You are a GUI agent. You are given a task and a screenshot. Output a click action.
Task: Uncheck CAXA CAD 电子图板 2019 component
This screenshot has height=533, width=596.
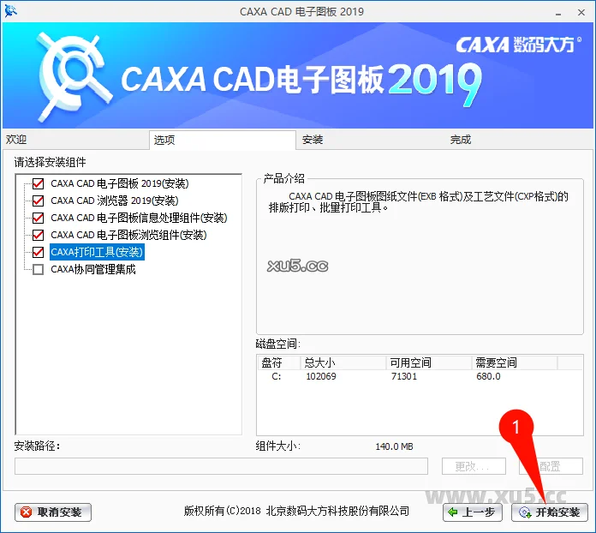click(38, 183)
